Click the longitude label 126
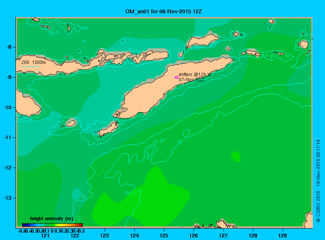Screen dimensions: 325x240 194,236
